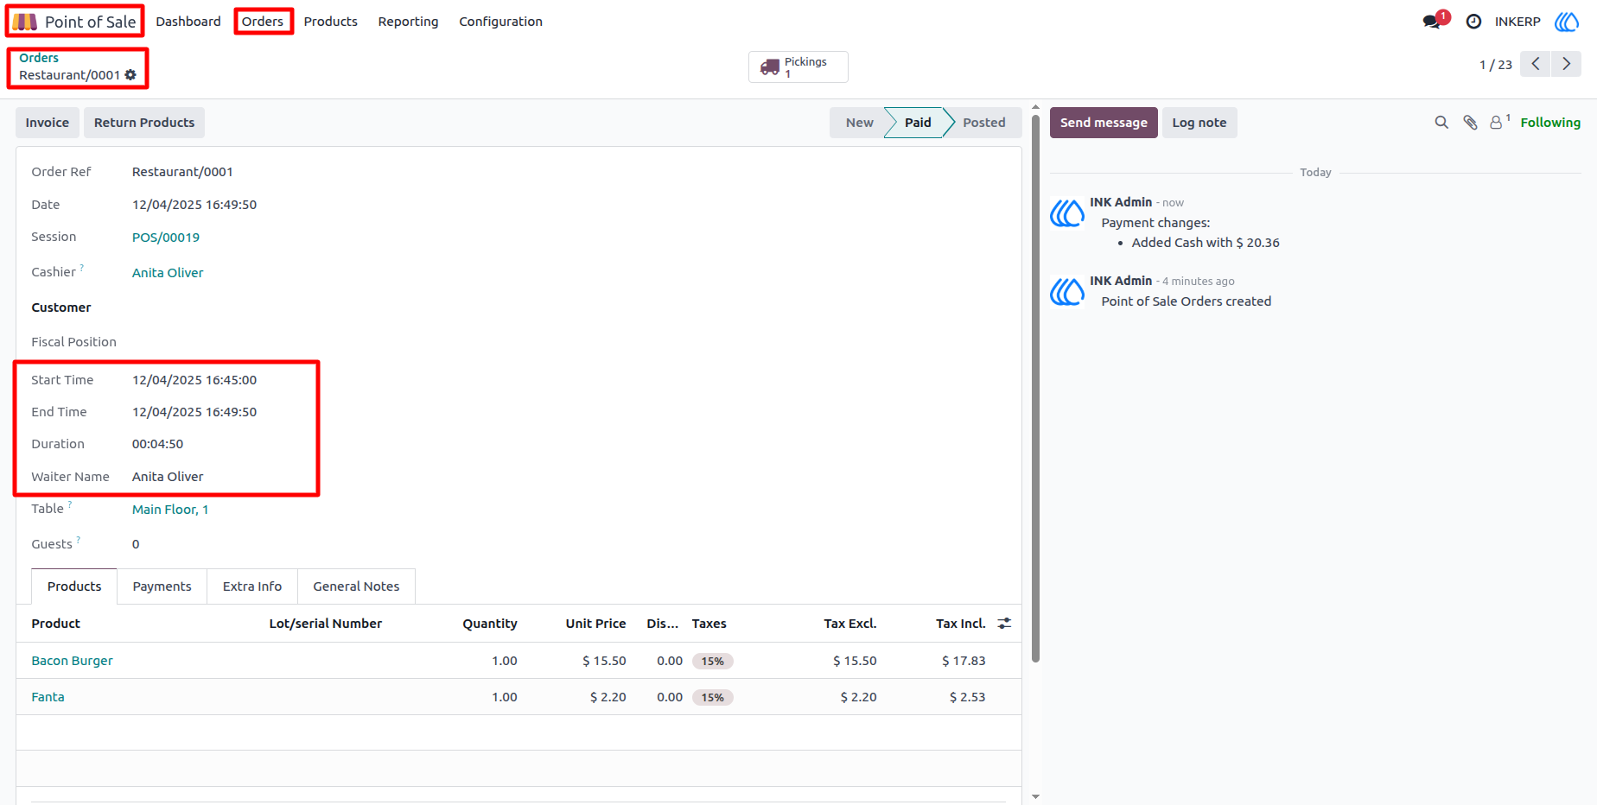Screen dimensions: 1597x805
Task: Click the Quantity column header
Action: (489, 624)
